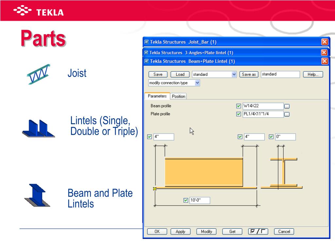Image resolution: width=335 pixels, height=251 pixels.
Task: Click the Cancel button
Action: click(x=284, y=232)
